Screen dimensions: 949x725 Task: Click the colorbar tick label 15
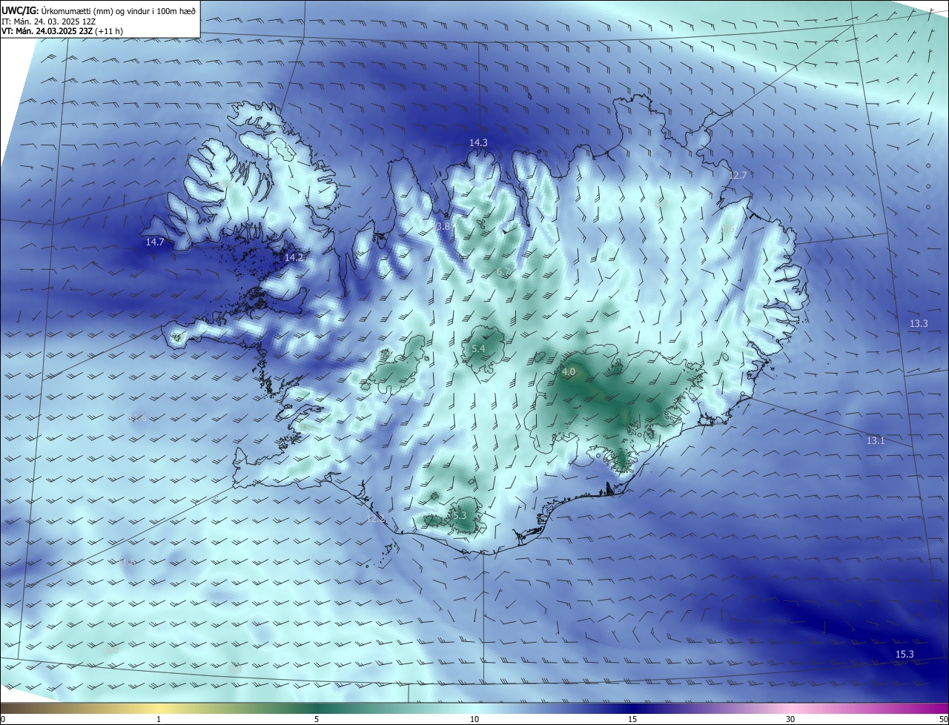(632, 719)
